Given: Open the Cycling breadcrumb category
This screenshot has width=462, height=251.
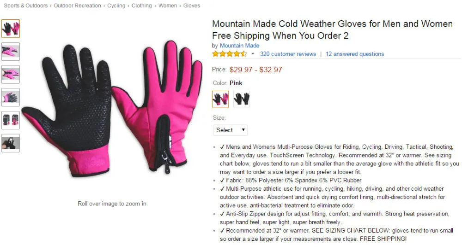Looking at the screenshot, I should [x=116, y=6].
